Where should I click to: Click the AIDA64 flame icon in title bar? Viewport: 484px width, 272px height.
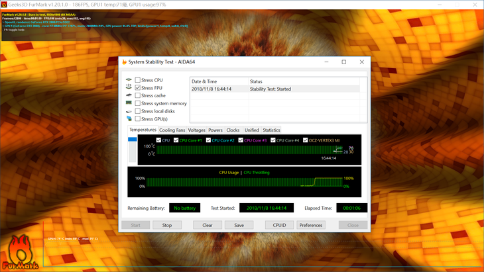[x=125, y=62]
